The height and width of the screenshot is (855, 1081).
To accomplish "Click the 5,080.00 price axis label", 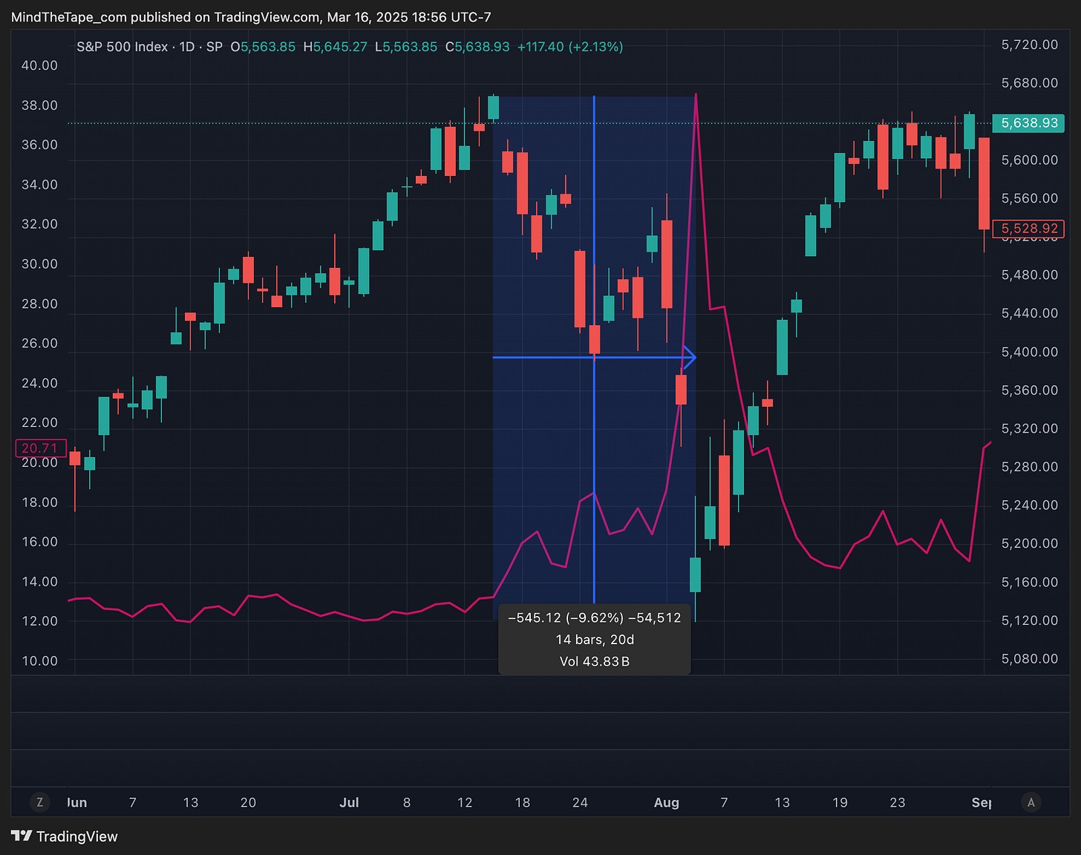I will [1030, 659].
